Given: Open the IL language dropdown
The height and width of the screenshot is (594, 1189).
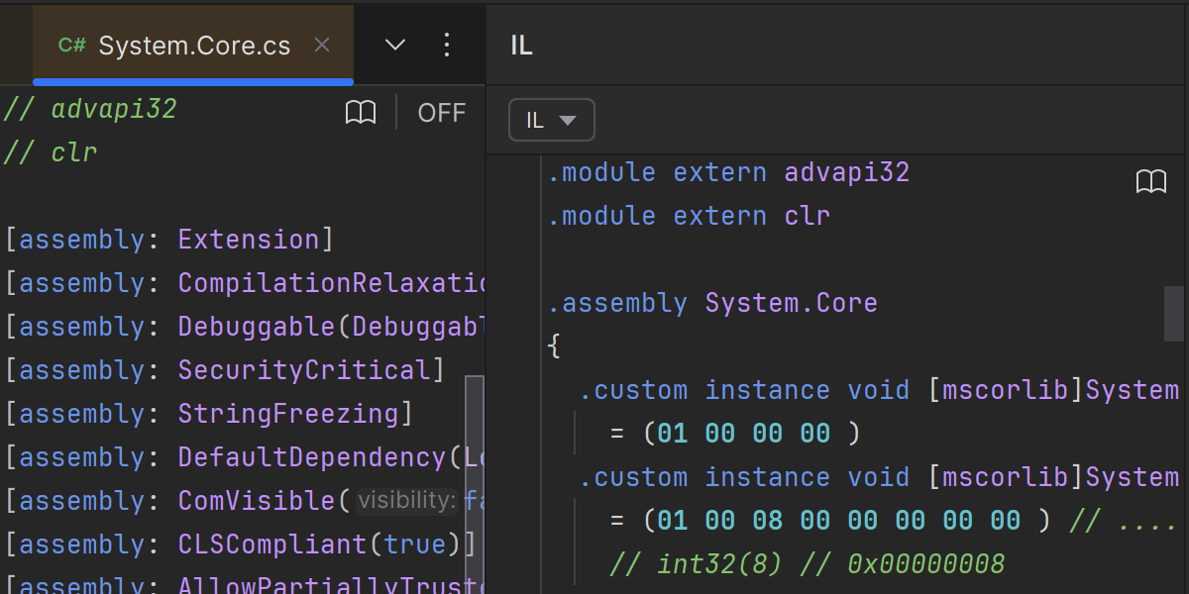Looking at the screenshot, I should point(551,121).
